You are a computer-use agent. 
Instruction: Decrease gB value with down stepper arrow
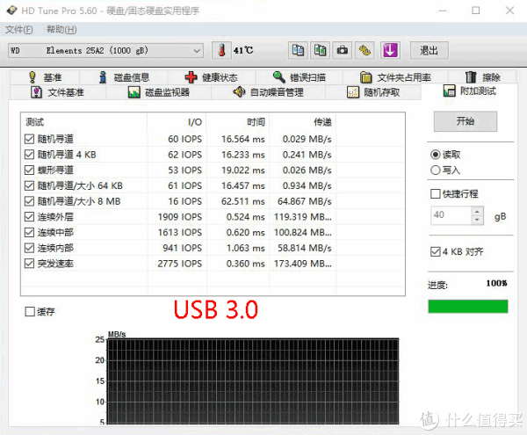pyautogui.click(x=477, y=220)
